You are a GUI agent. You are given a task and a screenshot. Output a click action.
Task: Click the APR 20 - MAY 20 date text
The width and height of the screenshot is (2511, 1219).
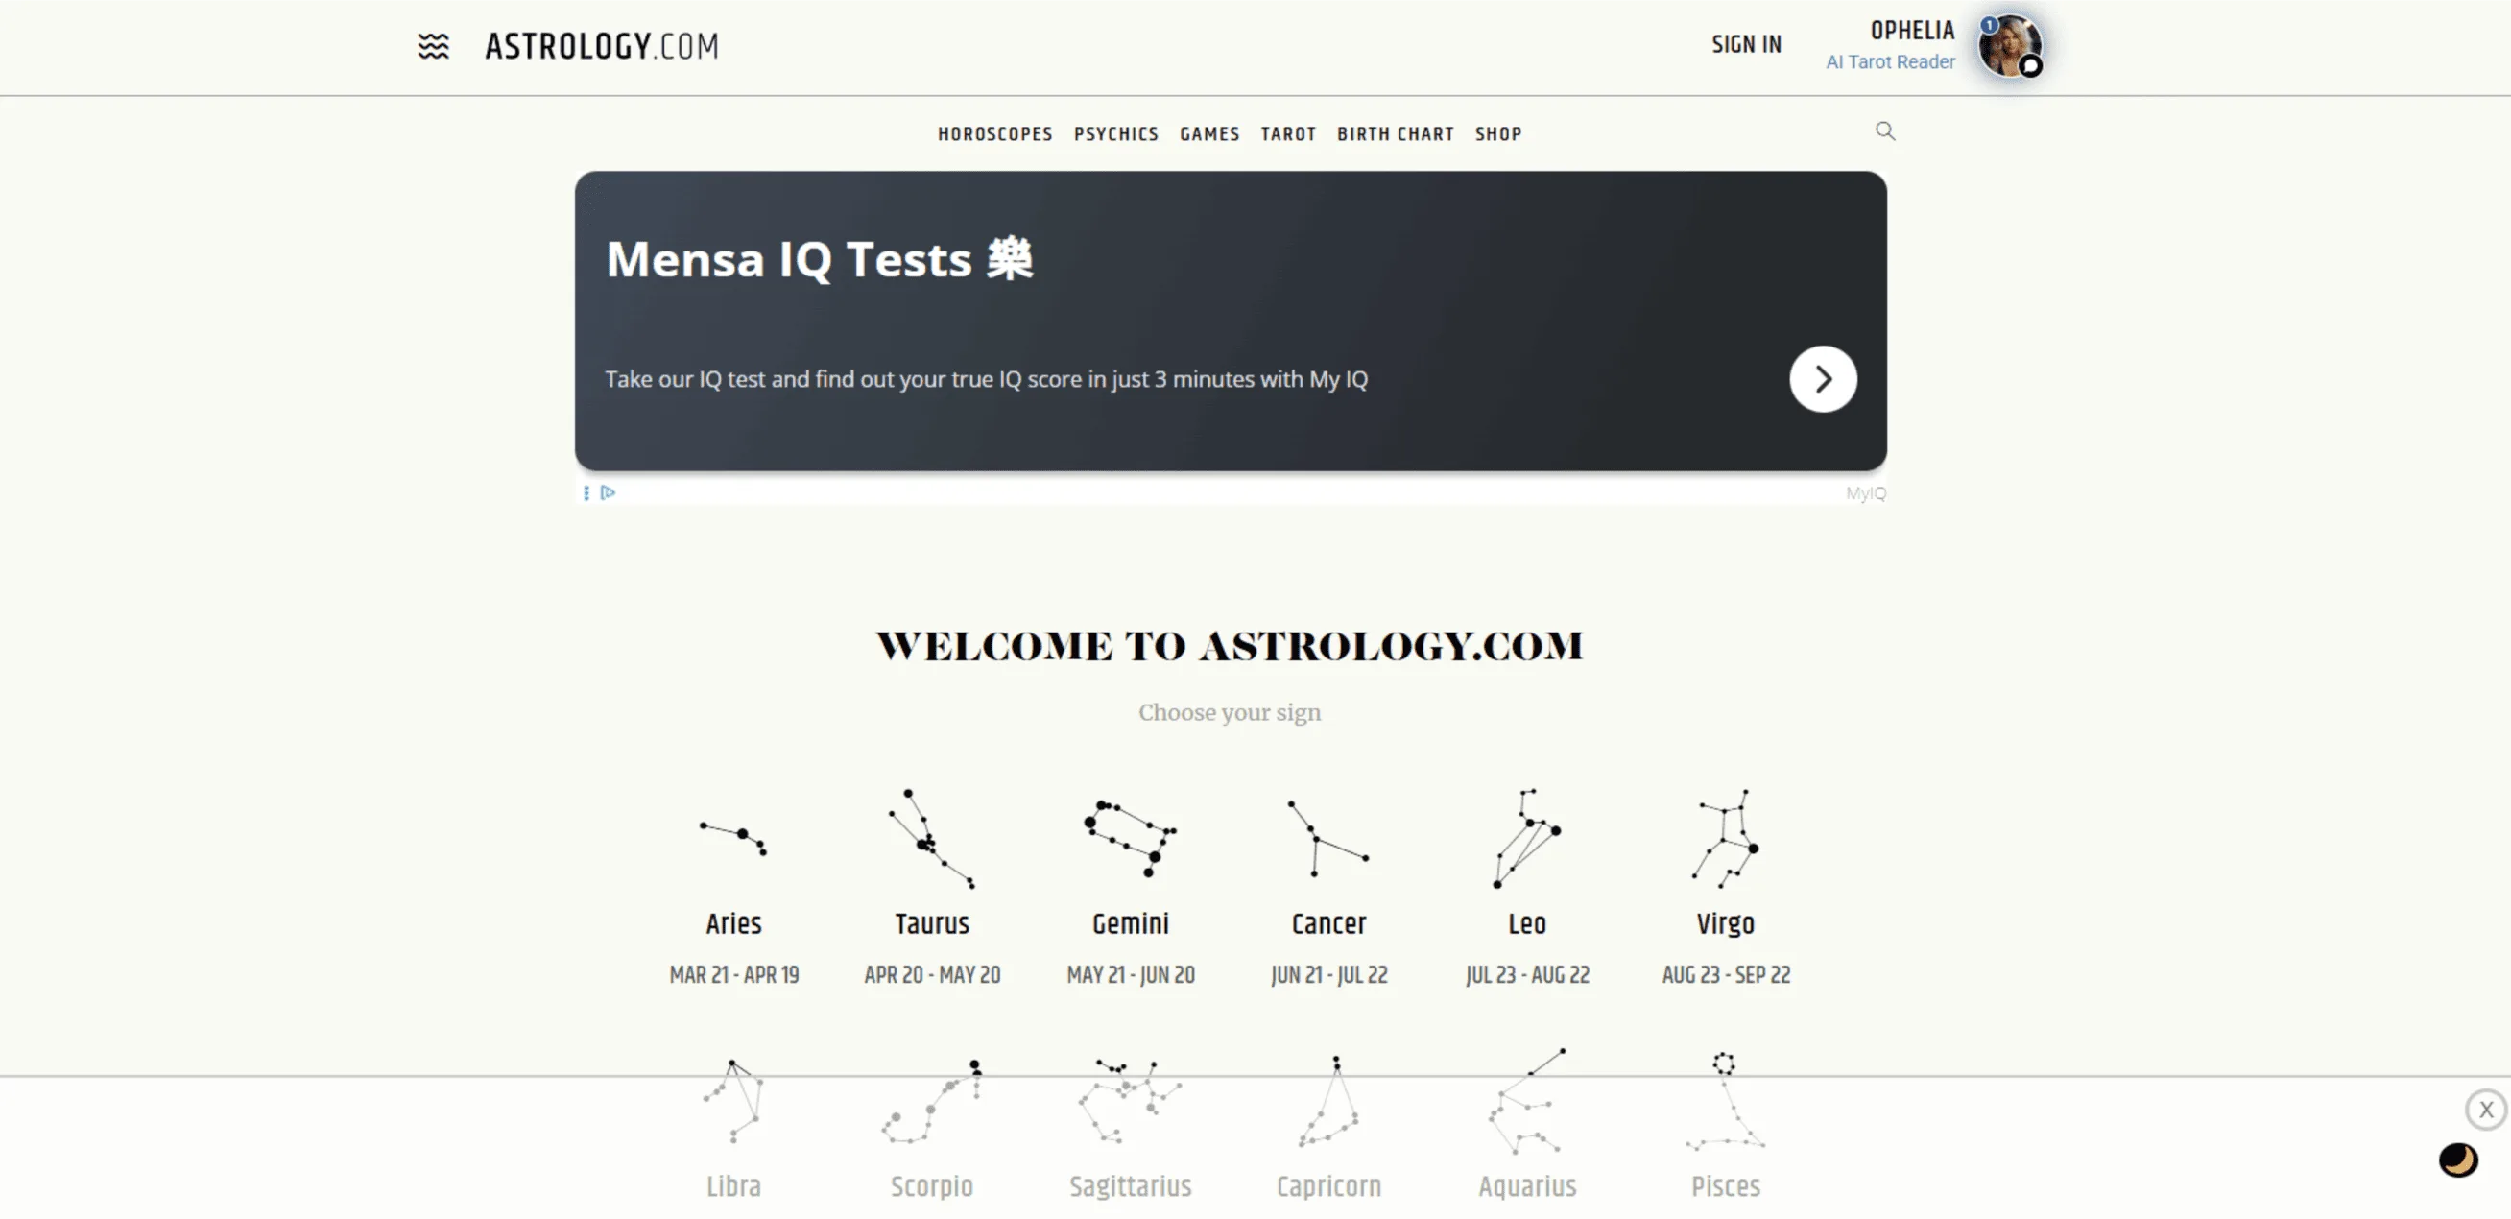[x=931, y=974]
